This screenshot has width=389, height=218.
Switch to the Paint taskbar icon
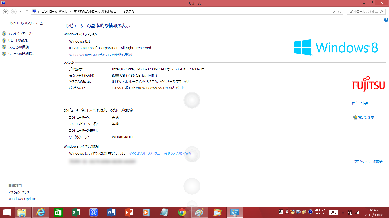click(x=200, y=212)
